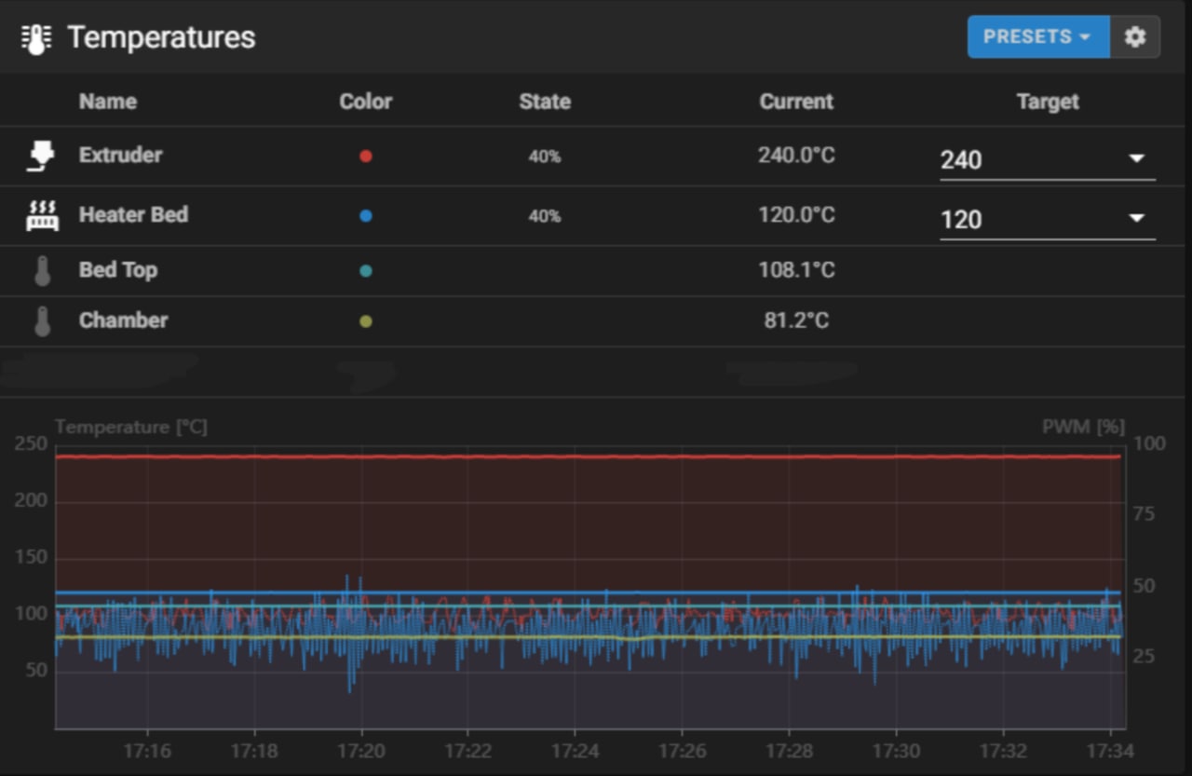Click the red extruder line in chart
Screen dimensions: 1192x776
coord(587,456)
